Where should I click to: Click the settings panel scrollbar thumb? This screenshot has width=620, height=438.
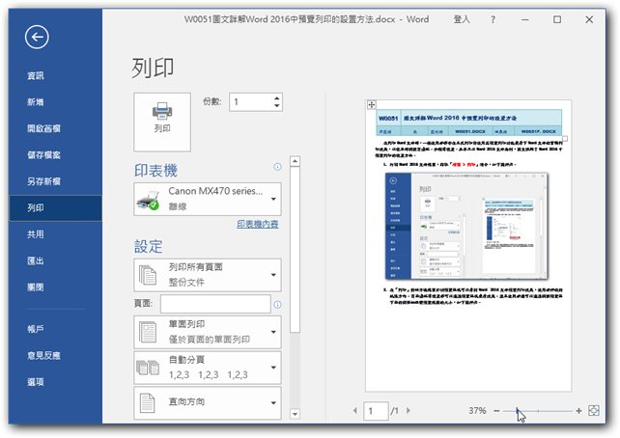tap(295, 250)
